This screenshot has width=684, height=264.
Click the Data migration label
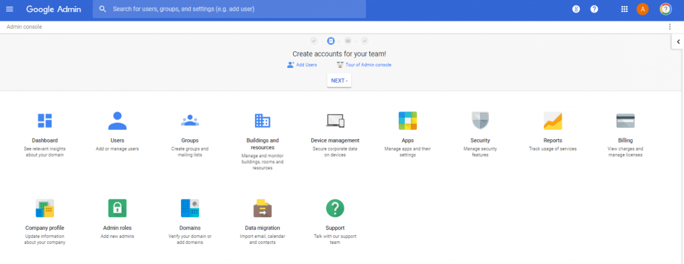click(263, 228)
